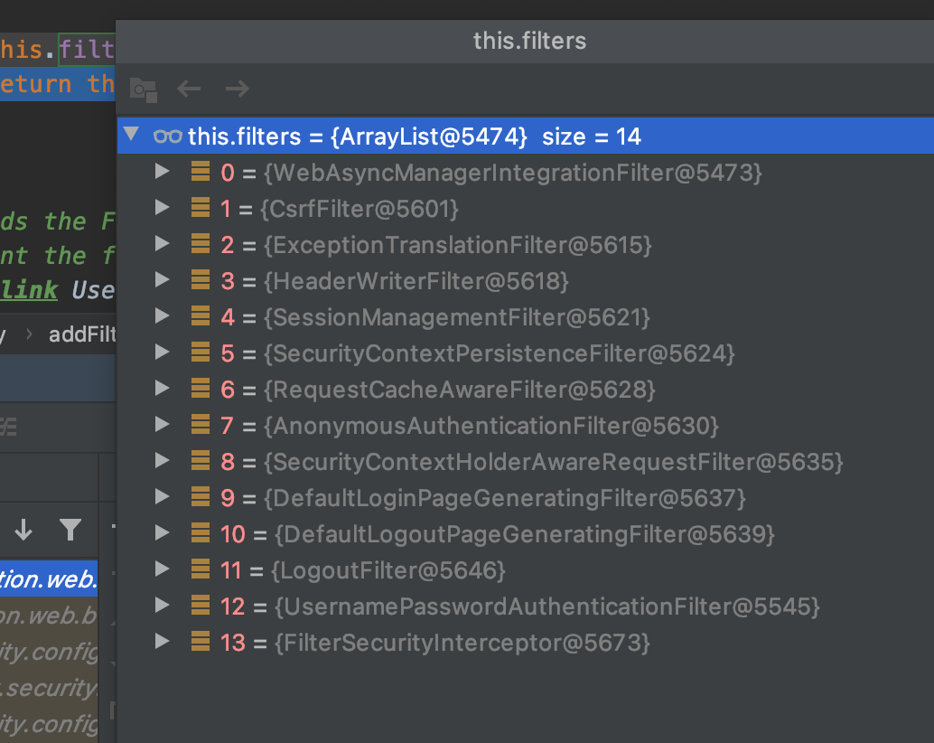Click the array element icon for index 1
The height and width of the screenshot is (743, 934).
tap(201, 207)
